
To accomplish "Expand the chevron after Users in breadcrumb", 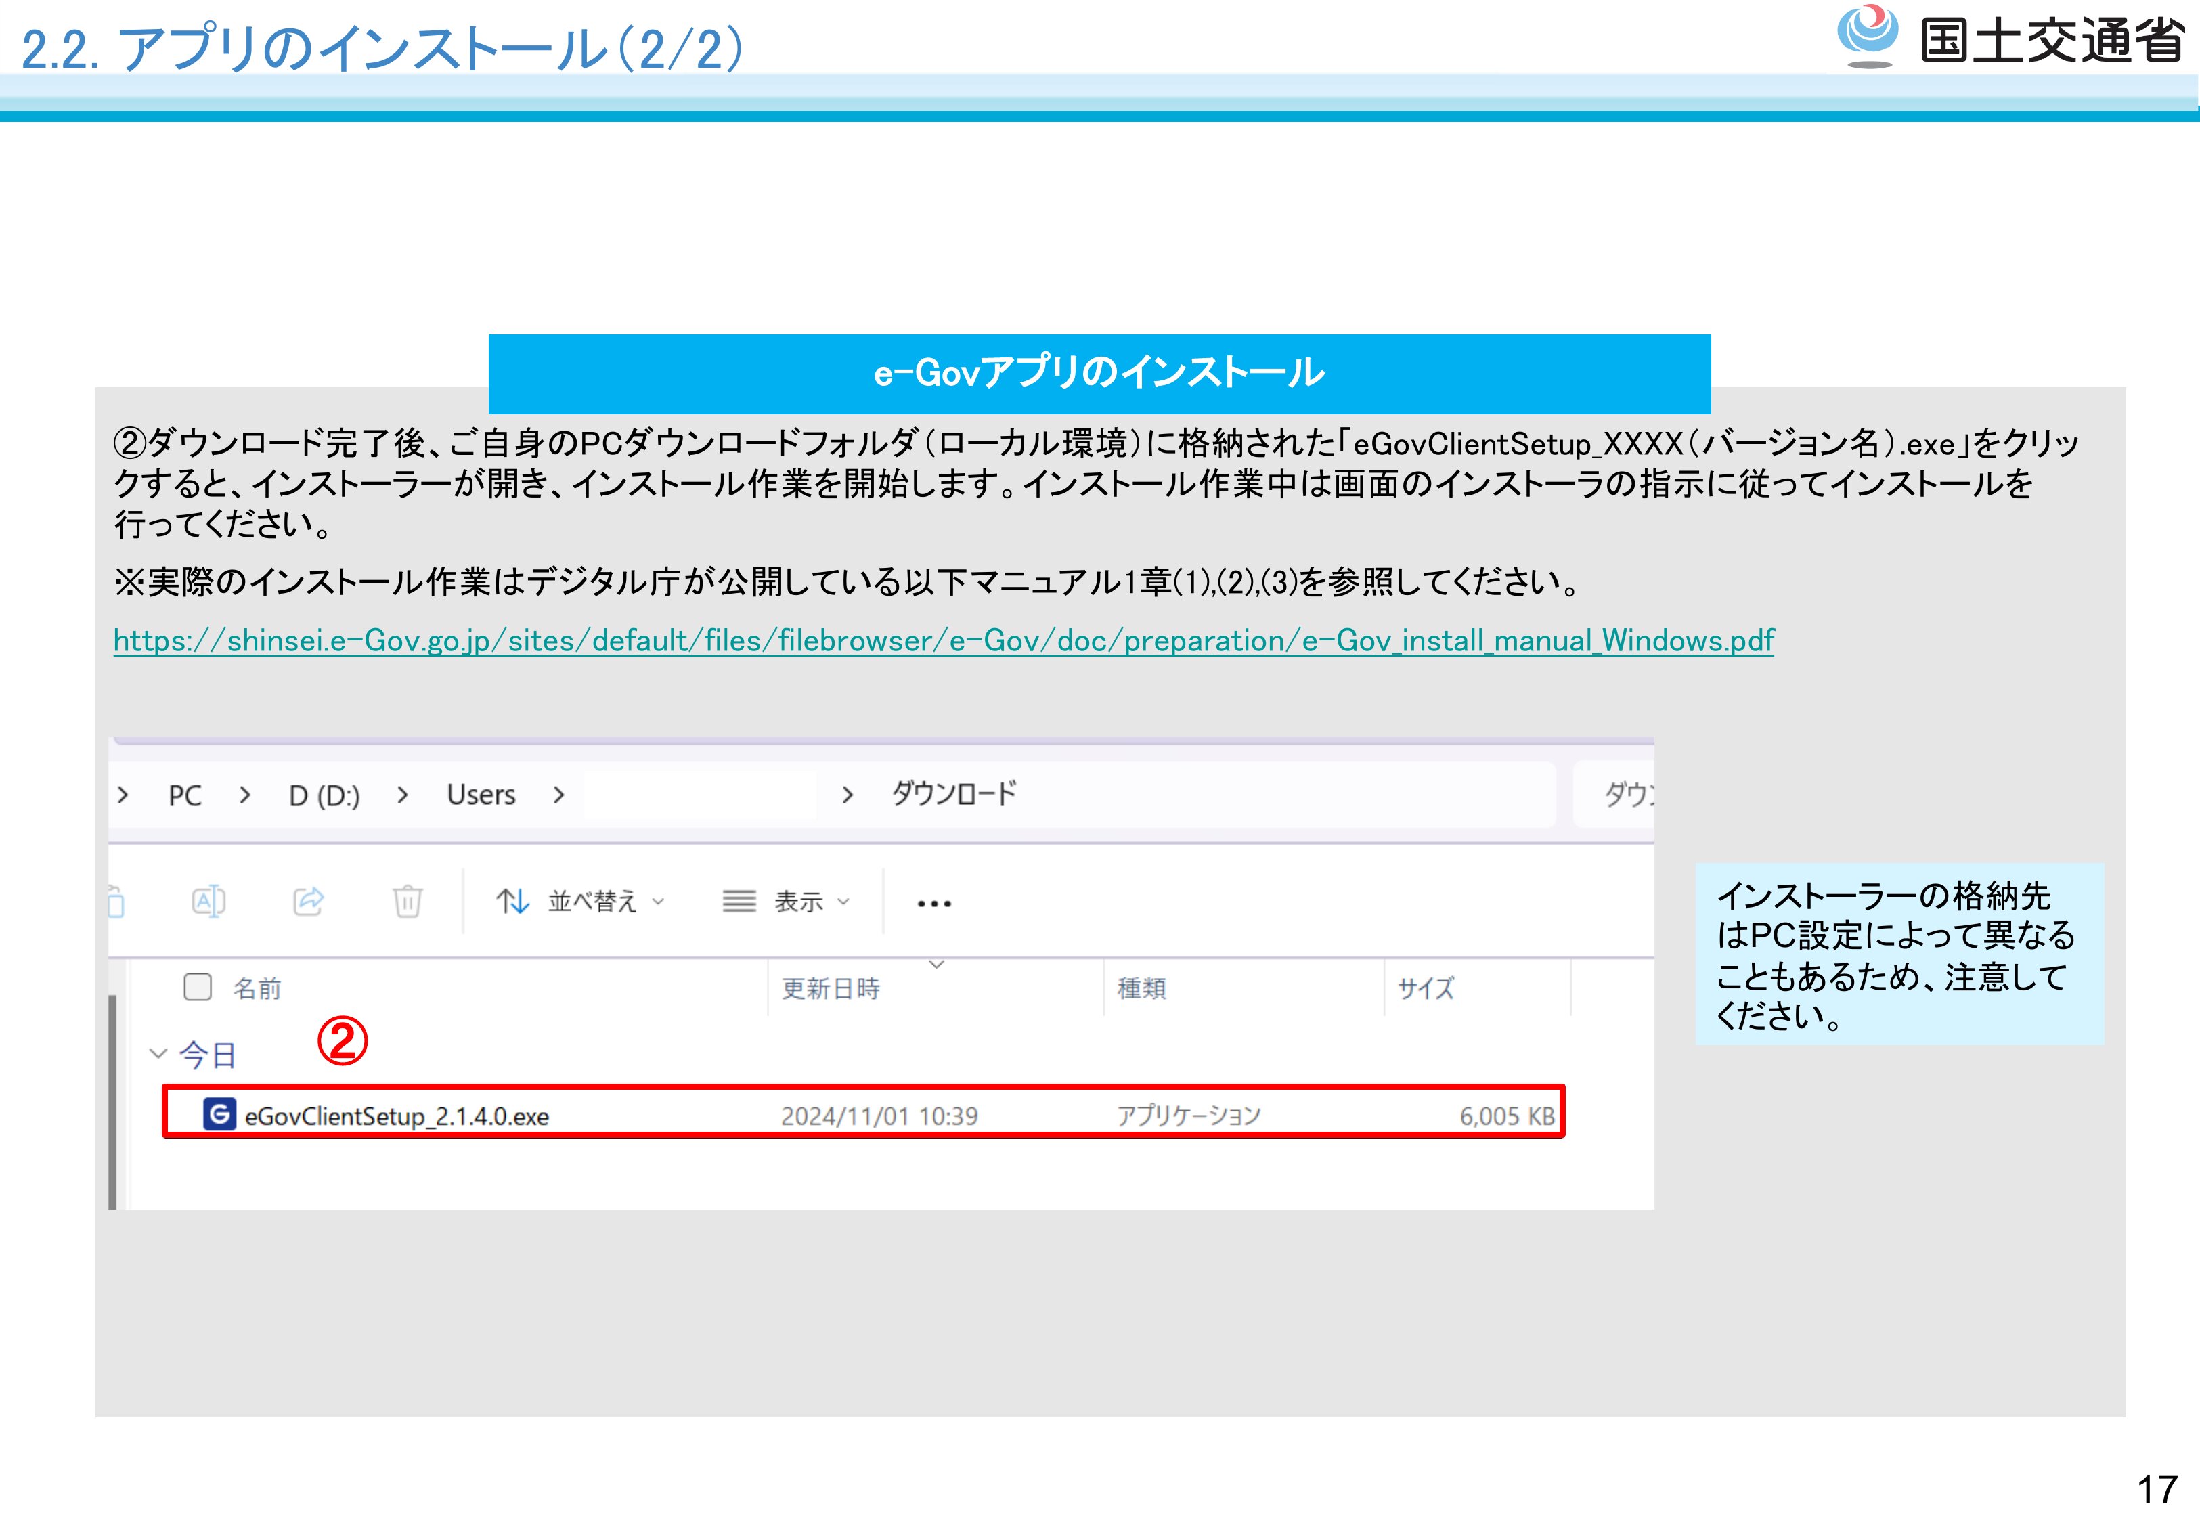I will (559, 795).
